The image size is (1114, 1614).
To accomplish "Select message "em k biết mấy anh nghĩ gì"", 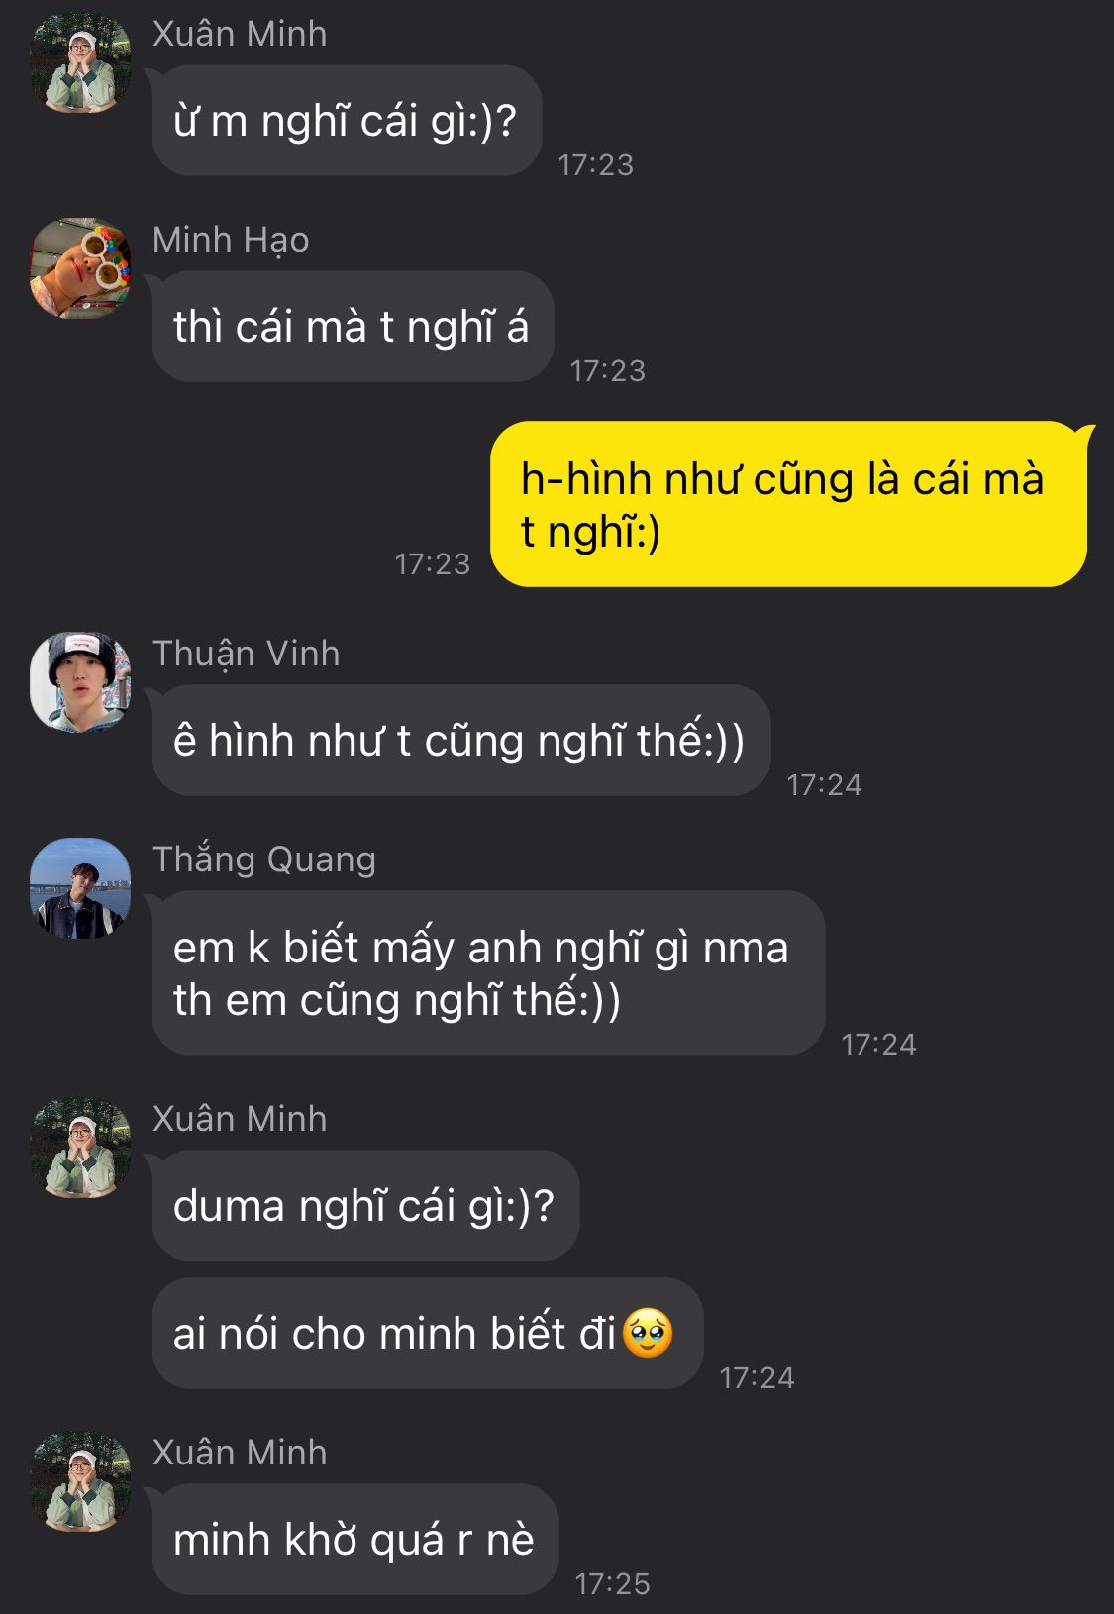I will pos(488,973).
